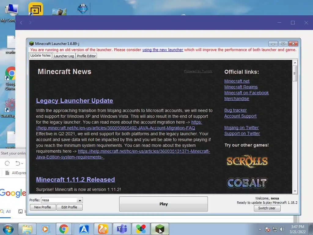Select Google Chrome desktop shortcut
Screen dimensions: 313x235
click(x=9, y=78)
